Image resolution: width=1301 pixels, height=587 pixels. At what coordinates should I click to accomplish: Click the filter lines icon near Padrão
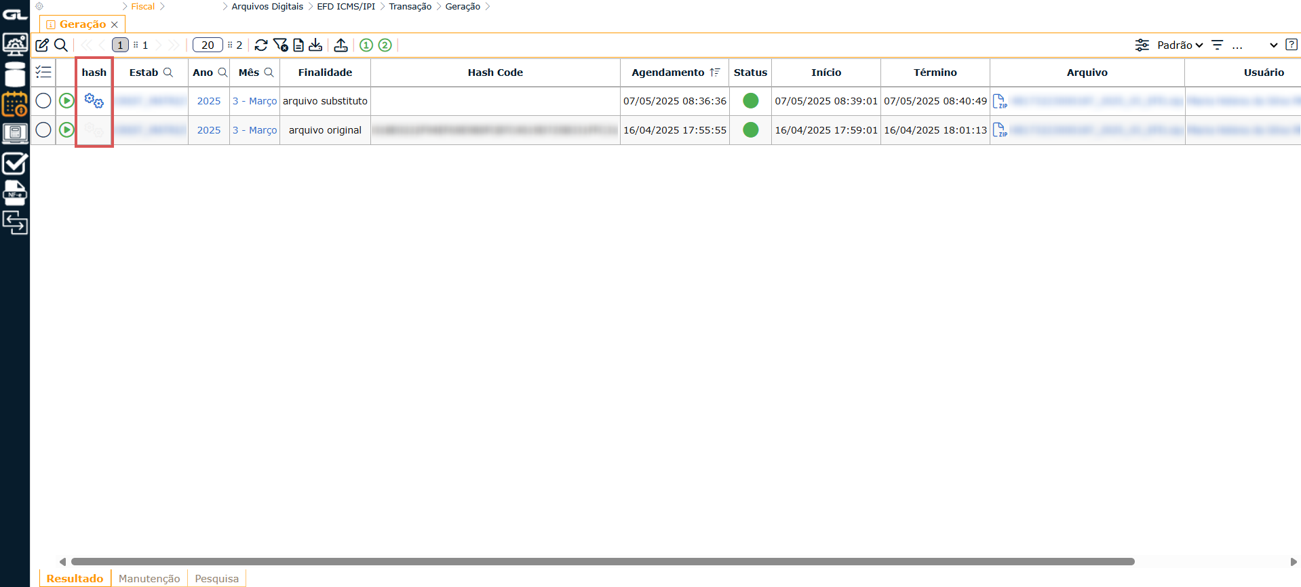(x=1218, y=45)
